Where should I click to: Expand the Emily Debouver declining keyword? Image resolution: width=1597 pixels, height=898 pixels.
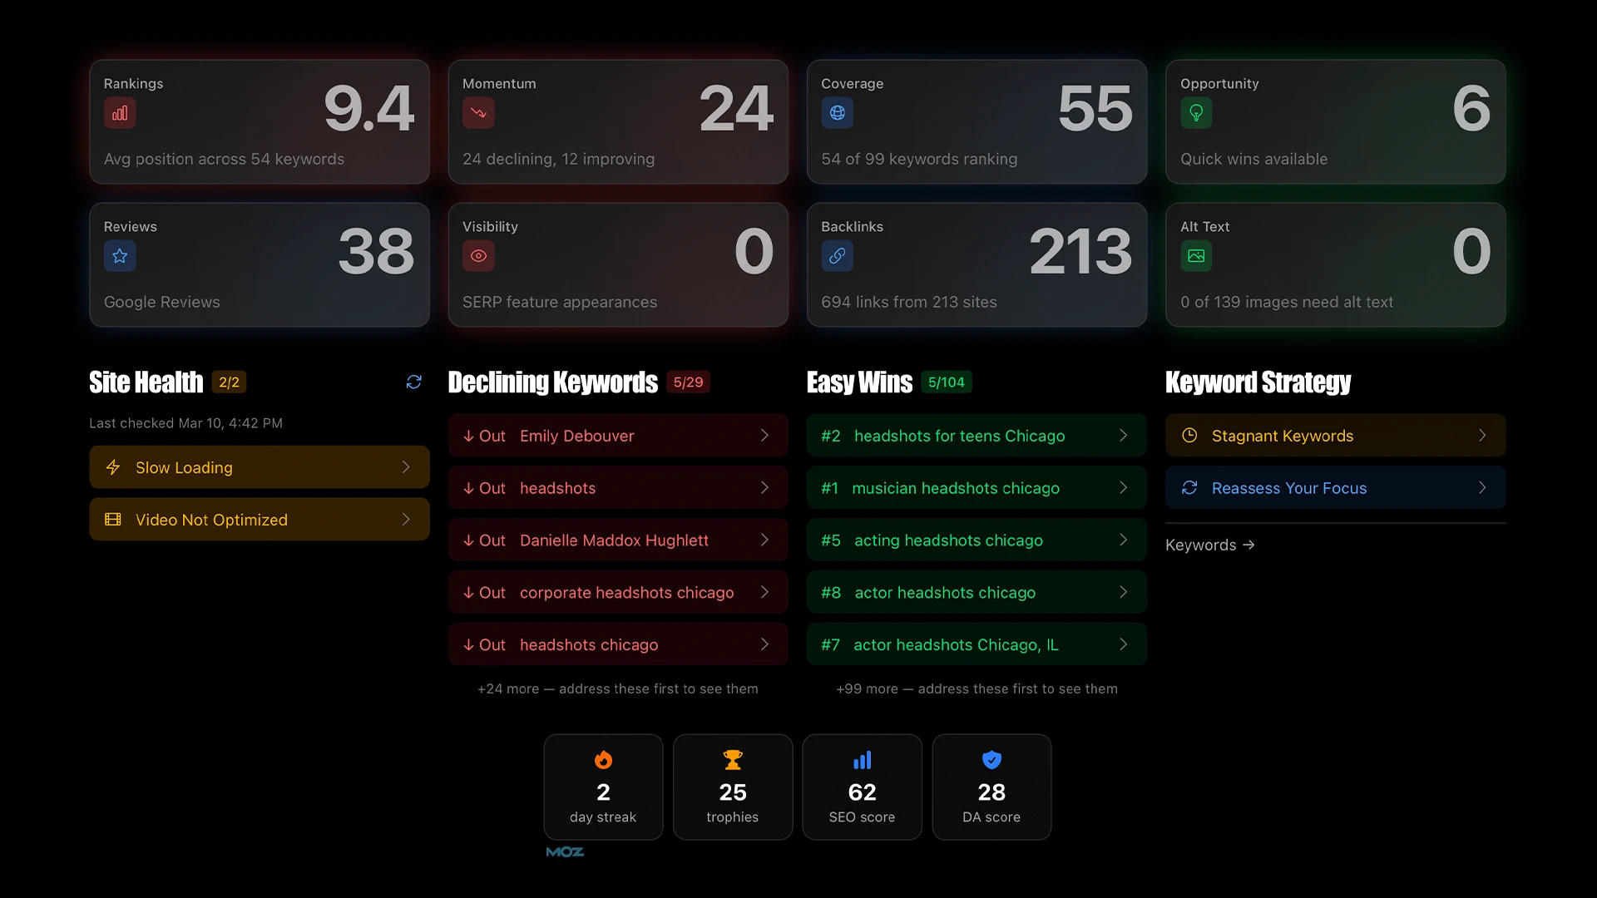(618, 435)
